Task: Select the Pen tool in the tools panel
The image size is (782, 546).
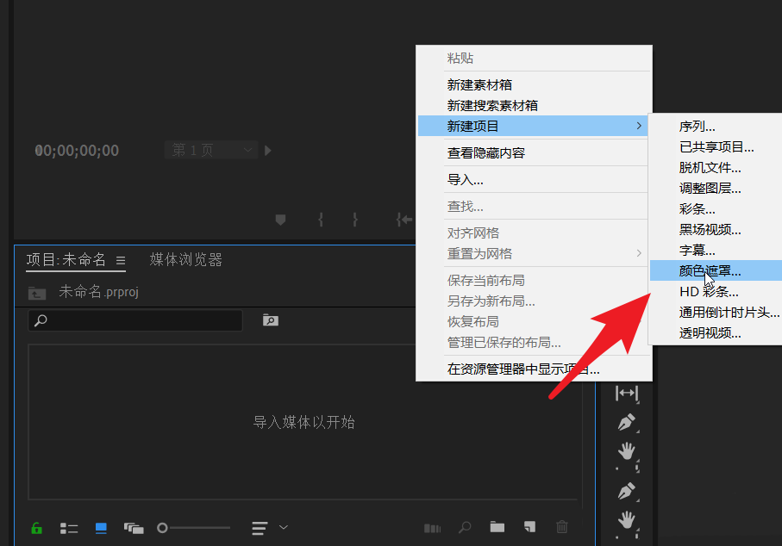Action: [626, 422]
